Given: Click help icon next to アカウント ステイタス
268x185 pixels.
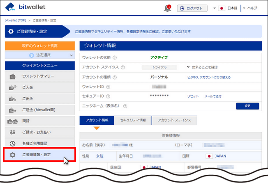Looking at the screenshot, I should (x=123, y=67).
